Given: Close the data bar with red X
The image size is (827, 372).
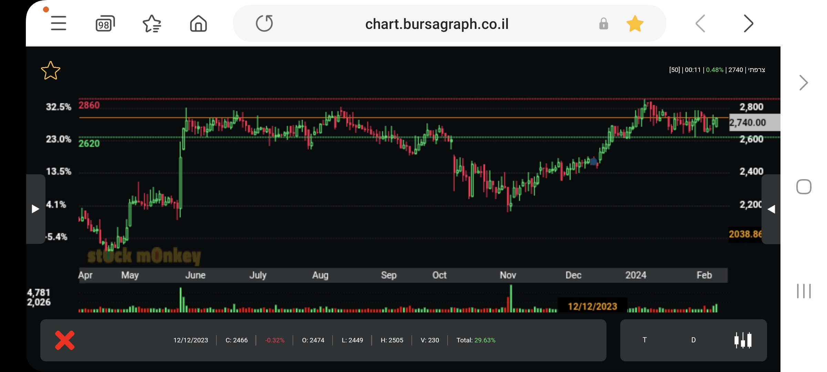Looking at the screenshot, I should [65, 340].
